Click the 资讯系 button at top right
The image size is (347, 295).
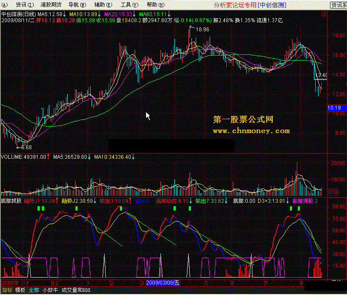[338, 5]
